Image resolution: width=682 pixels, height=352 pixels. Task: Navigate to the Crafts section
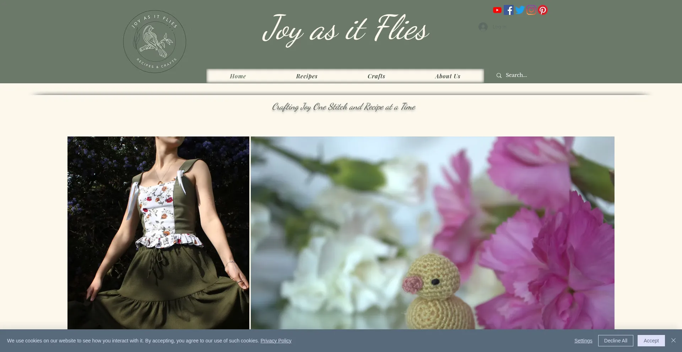pos(376,76)
